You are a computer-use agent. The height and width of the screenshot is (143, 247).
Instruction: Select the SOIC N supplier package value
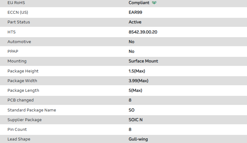point(136,120)
